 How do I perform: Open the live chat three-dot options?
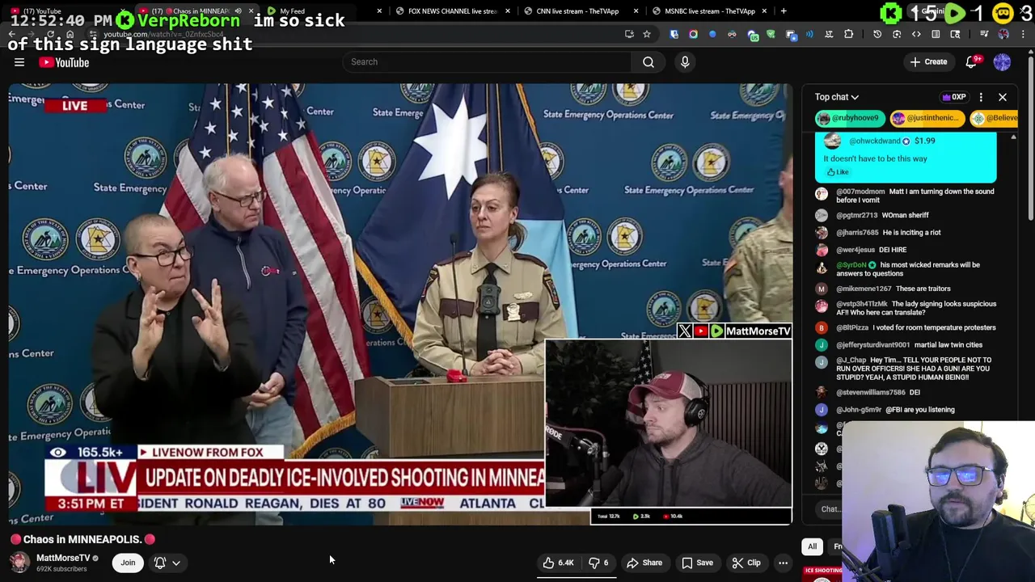pyautogui.click(x=981, y=97)
